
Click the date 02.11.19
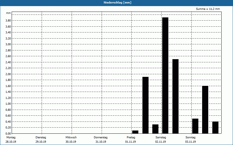click(160, 142)
